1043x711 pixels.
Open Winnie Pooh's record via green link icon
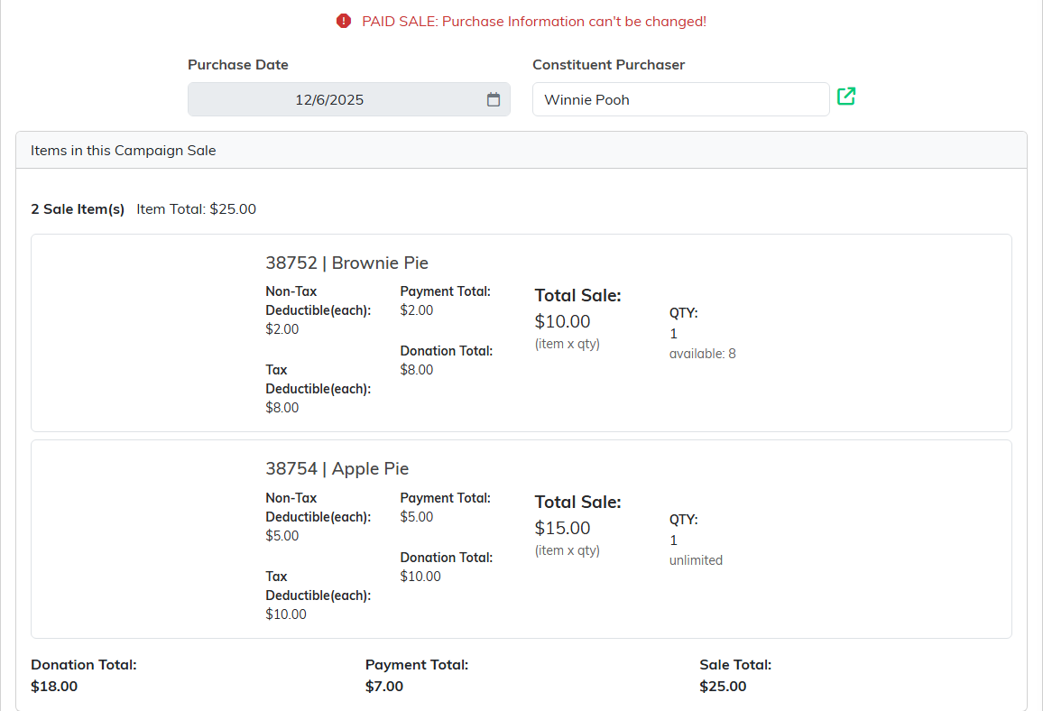point(846,97)
